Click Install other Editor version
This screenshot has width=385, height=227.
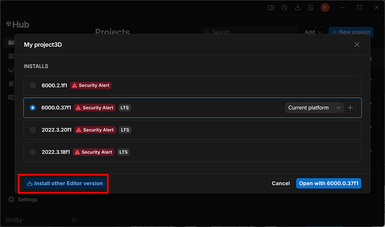point(64,183)
